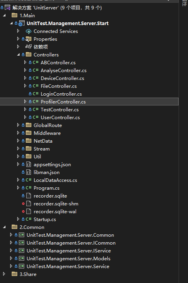Viewport: 188px width, 283px height.
Task: Select libman.json file
Action: [47, 172]
